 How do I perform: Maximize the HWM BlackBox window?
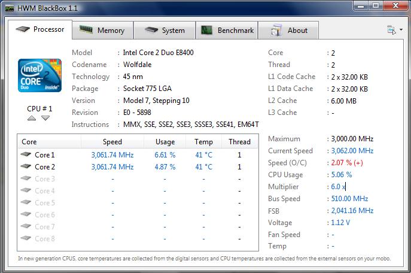tap(376, 5)
